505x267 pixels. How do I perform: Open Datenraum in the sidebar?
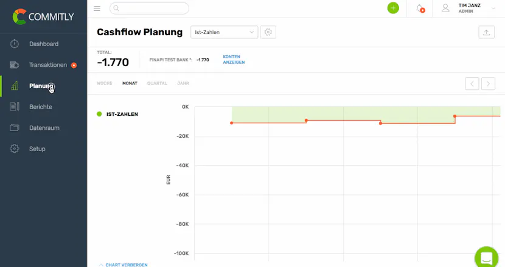(x=44, y=127)
